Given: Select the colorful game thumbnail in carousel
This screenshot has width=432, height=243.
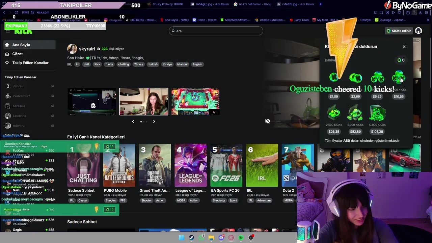Looking at the screenshot, I should coord(196,102).
